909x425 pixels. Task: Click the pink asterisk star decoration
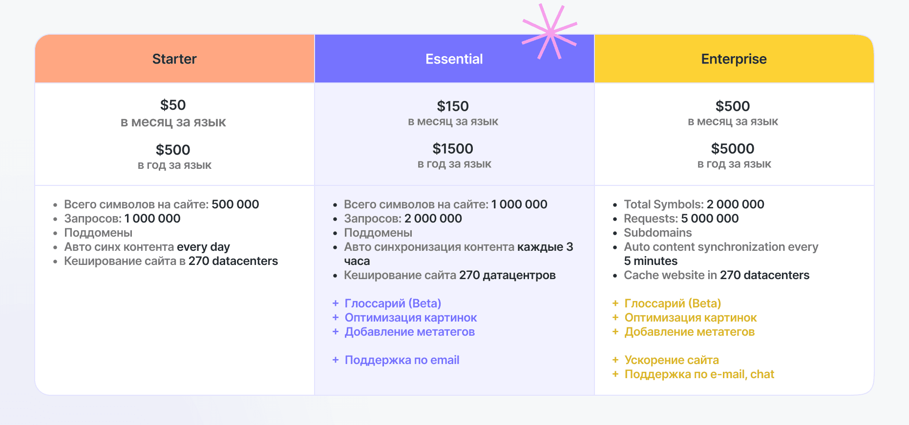pyautogui.click(x=550, y=32)
